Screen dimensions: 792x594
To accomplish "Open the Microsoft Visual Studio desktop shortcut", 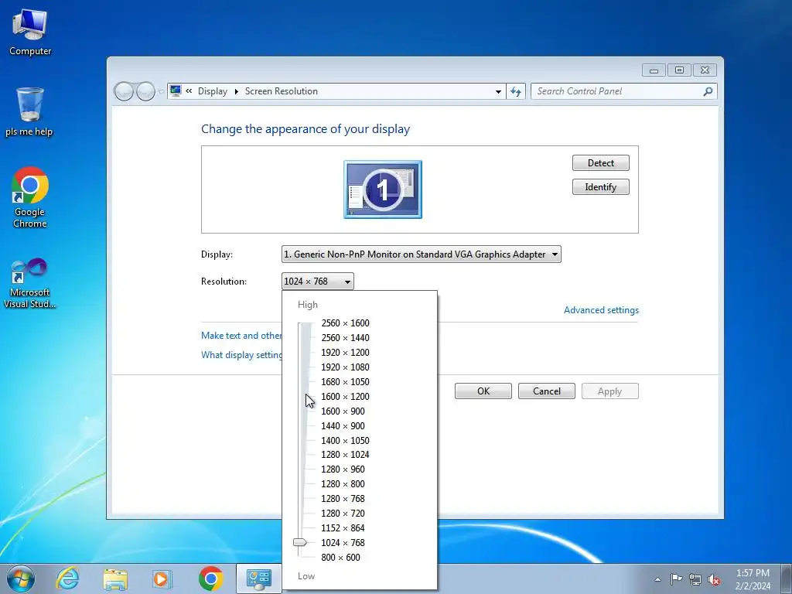I will click(x=30, y=283).
